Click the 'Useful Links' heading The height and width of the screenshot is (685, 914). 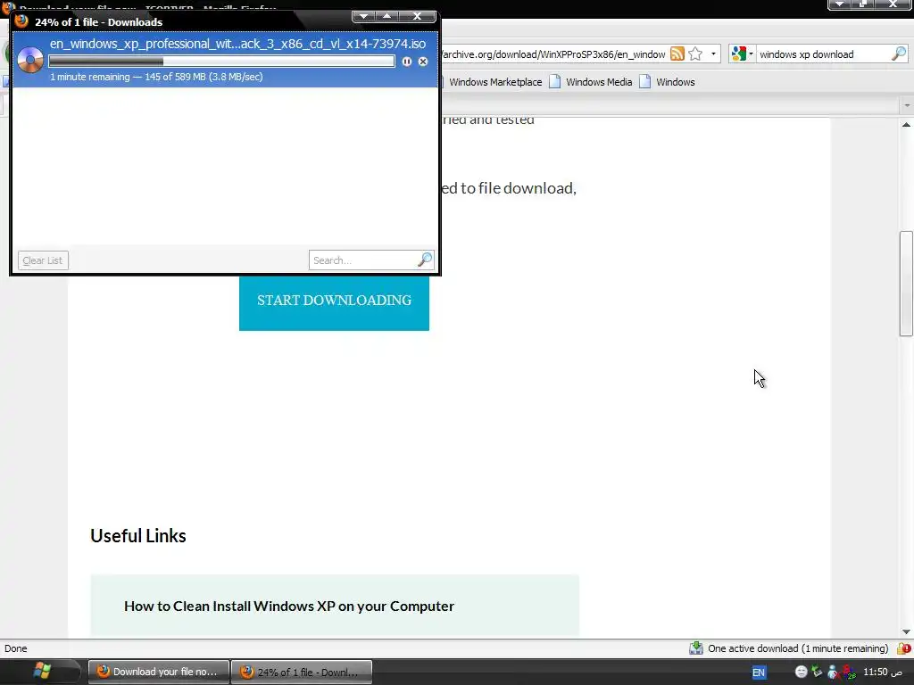tap(138, 536)
